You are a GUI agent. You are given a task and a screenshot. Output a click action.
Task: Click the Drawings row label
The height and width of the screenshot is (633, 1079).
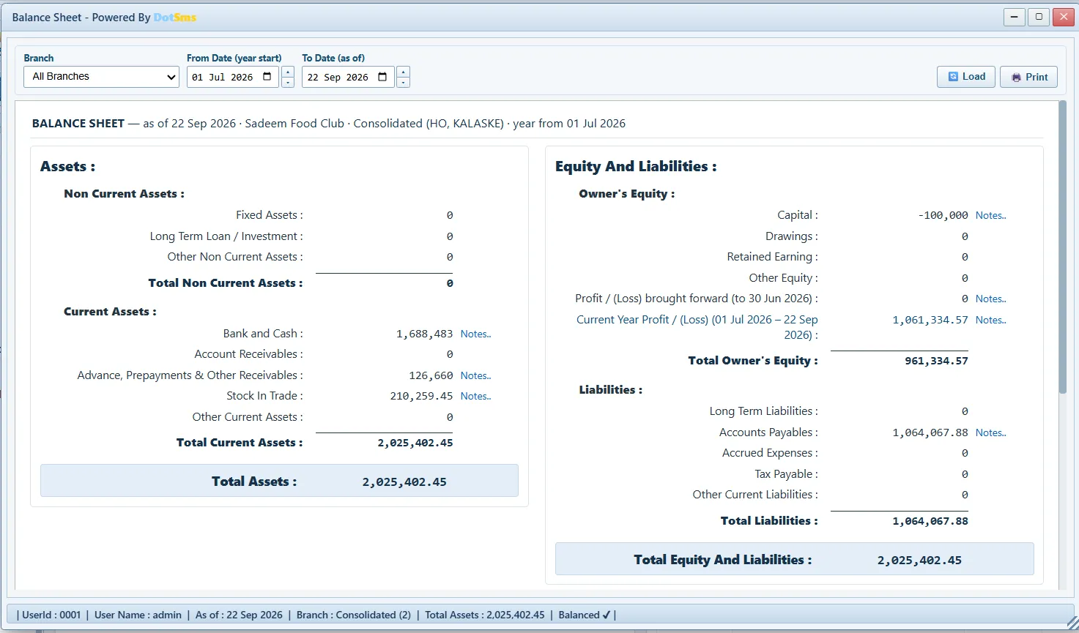pyautogui.click(x=792, y=236)
